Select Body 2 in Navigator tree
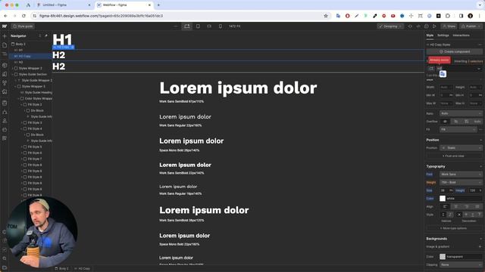 [20, 44]
